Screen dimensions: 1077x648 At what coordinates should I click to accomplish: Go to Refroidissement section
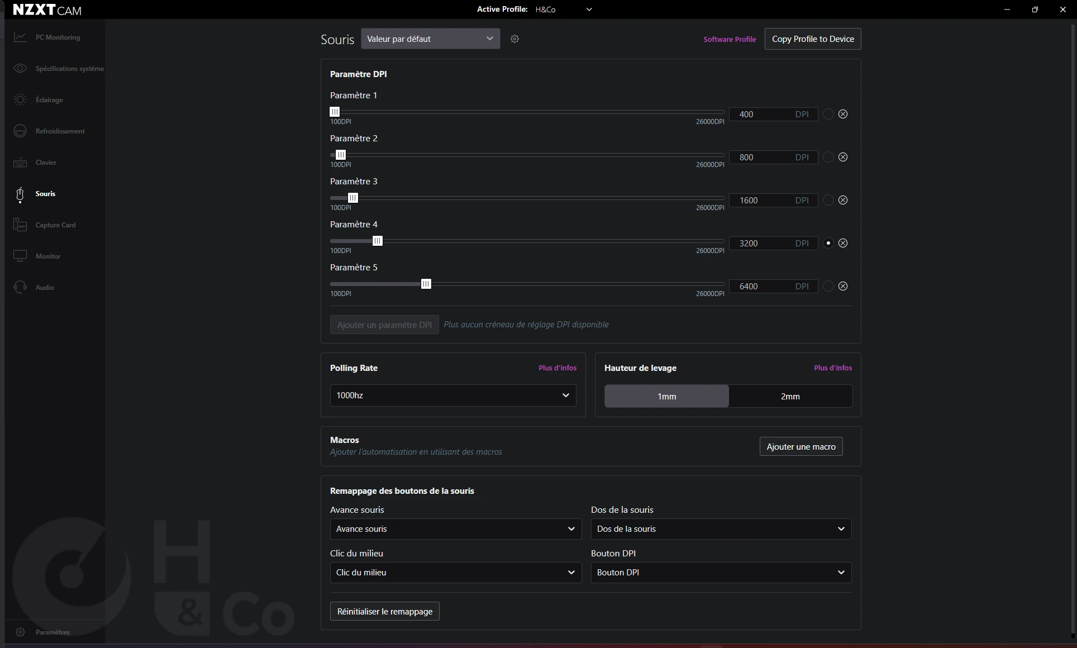pos(60,131)
